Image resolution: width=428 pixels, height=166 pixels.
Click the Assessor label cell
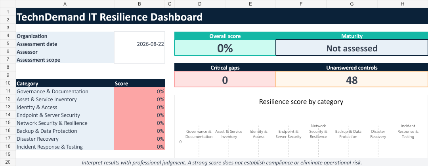coord(65,52)
